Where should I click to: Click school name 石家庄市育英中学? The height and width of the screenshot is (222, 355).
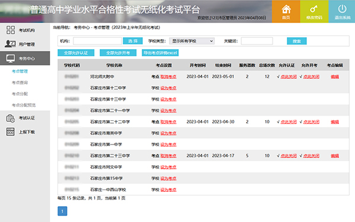[106, 133]
